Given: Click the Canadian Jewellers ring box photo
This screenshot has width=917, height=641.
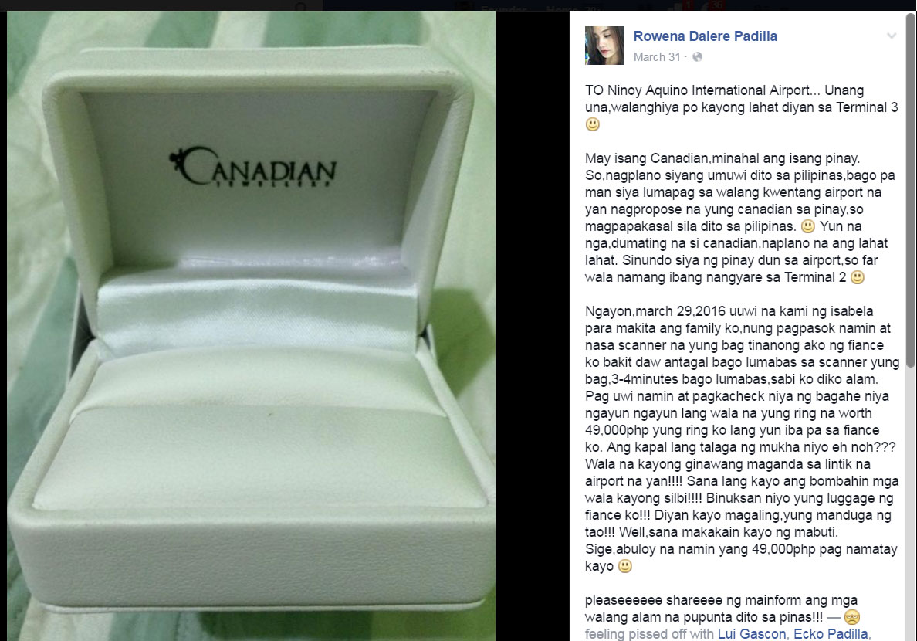Looking at the screenshot, I should click(x=251, y=325).
